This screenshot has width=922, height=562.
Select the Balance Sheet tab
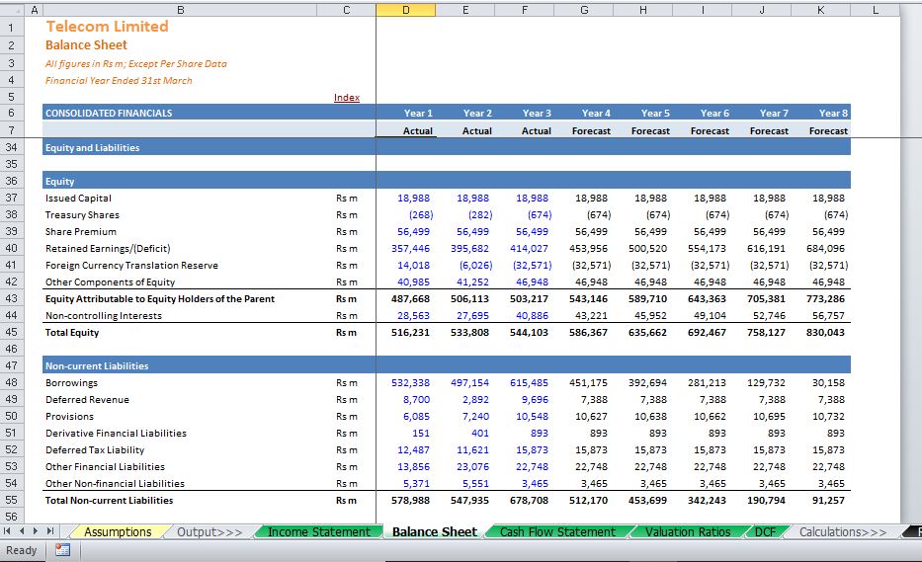pos(435,531)
